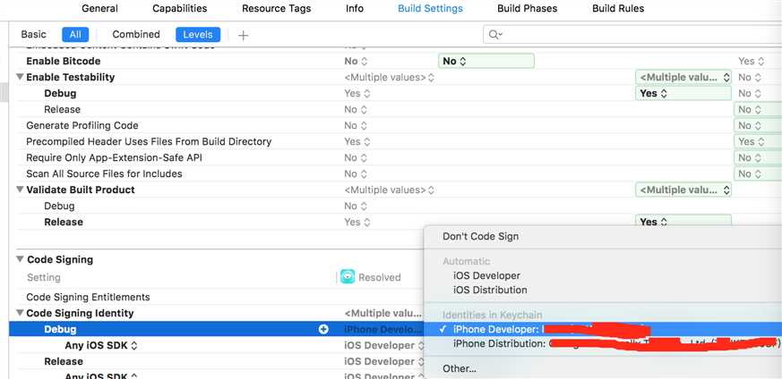The height and width of the screenshot is (379, 782).
Task: Toggle the All filter button
Action: (75, 35)
